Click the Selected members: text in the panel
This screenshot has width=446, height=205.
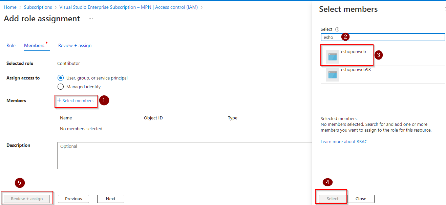tap(339, 119)
